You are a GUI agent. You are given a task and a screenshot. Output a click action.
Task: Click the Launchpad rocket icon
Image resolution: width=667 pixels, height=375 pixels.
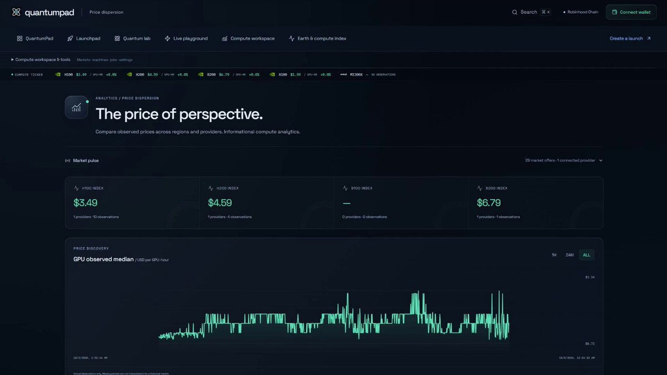pyautogui.click(x=70, y=38)
